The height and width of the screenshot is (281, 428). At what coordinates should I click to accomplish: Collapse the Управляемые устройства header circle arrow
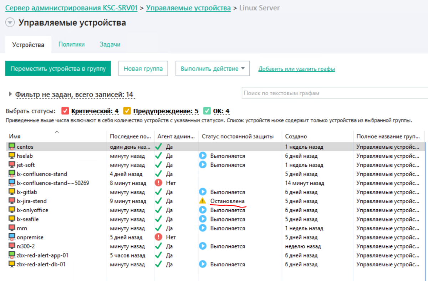coord(10,23)
